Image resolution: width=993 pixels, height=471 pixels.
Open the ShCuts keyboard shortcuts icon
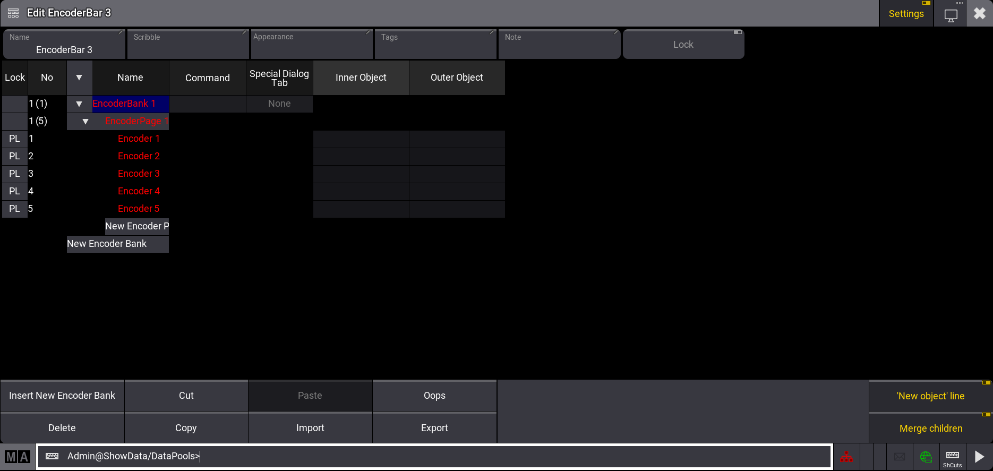coord(952,457)
